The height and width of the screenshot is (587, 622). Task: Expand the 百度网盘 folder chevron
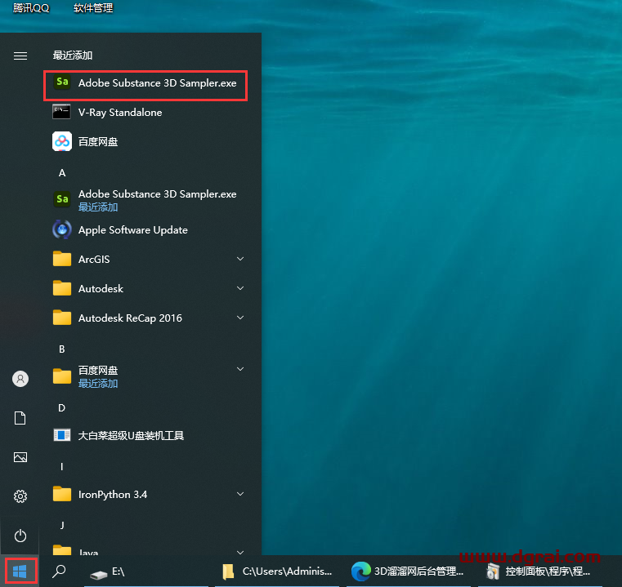(240, 369)
